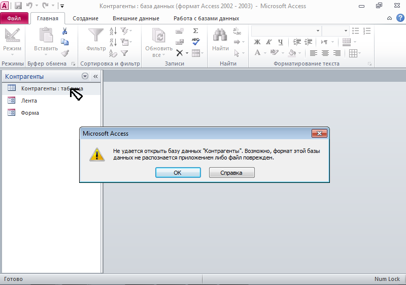Toggle bold Ж formatting
The width and height of the screenshot is (406, 285).
pos(257,42)
